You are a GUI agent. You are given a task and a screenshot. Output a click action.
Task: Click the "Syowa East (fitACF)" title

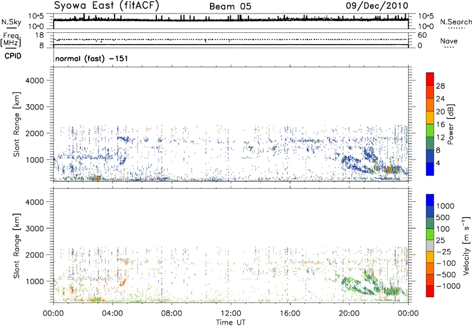(x=107, y=5)
